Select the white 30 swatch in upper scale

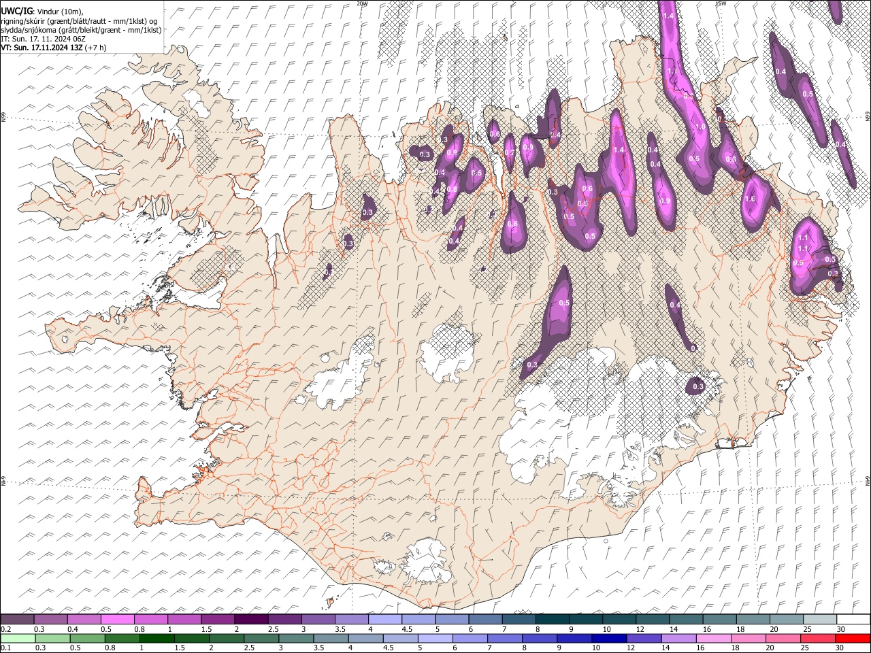(x=853, y=620)
